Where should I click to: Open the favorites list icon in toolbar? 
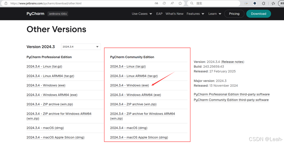[273, 3]
